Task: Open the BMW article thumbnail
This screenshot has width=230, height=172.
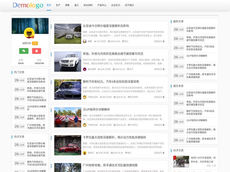Action: coord(68,90)
